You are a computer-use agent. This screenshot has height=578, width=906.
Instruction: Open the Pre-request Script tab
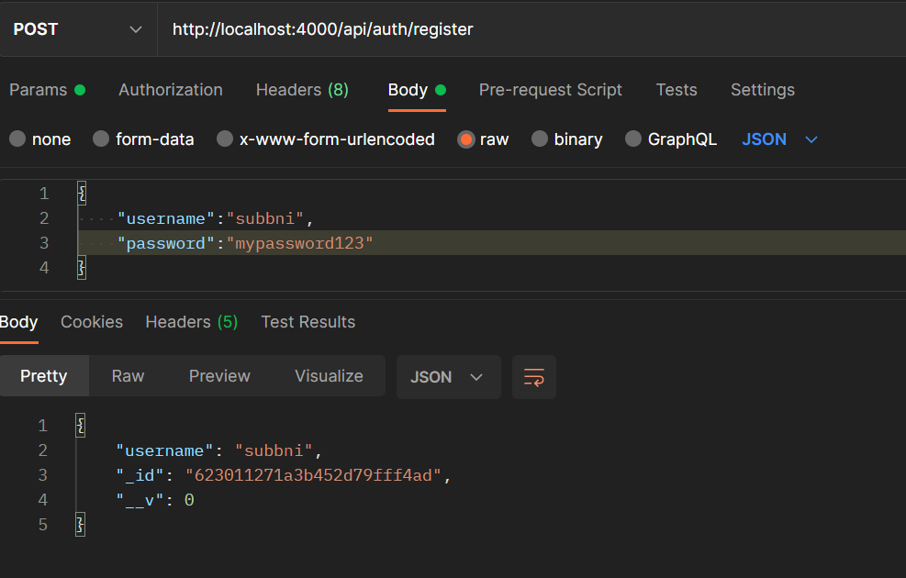click(550, 90)
